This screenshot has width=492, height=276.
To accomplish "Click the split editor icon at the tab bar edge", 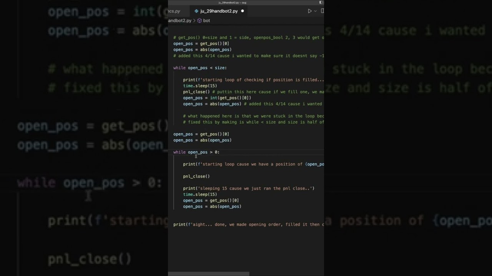I will coord(322,11).
